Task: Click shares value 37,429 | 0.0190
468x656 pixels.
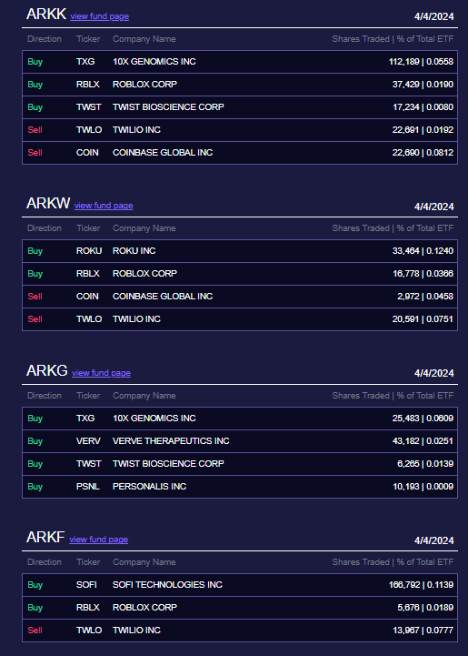Action: 423,84
